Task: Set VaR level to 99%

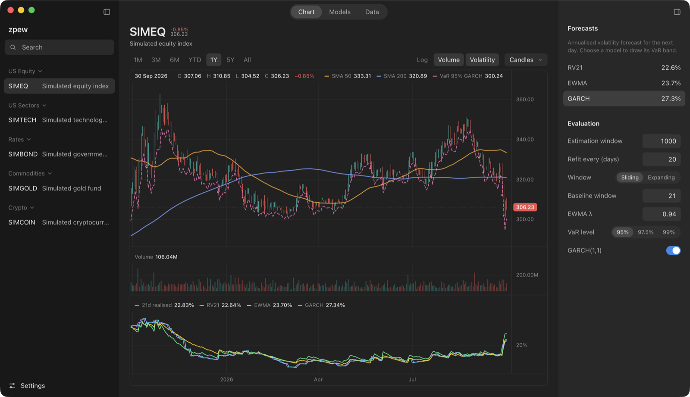Action: point(668,232)
